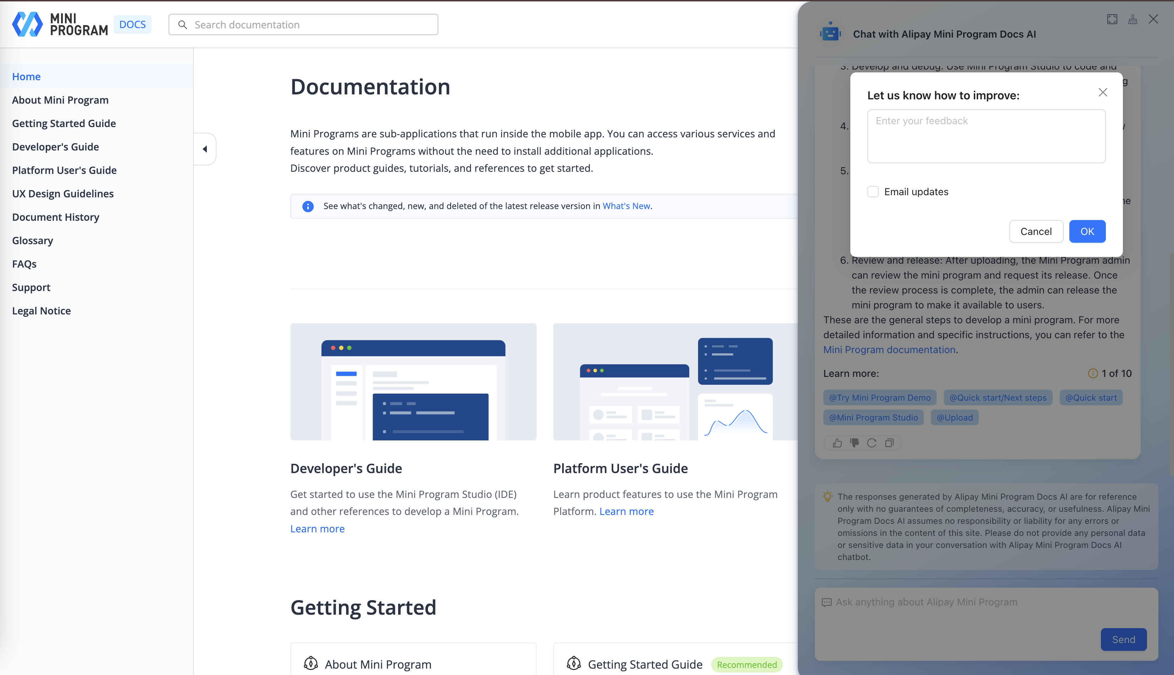The image size is (1174, 675).
Task: Collapse the left sidebar with arrow
Action: click(205, 149)
